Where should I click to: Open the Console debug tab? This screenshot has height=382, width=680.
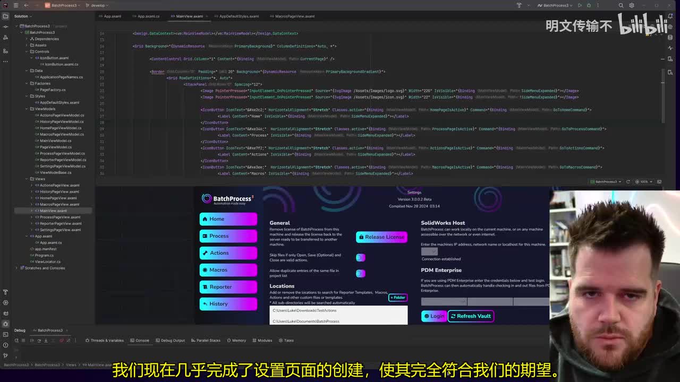click(x=140, y=340)
